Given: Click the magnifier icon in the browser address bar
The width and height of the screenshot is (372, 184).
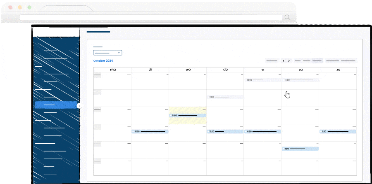Looking at the screenshot, I should click(x=287, y=17).
